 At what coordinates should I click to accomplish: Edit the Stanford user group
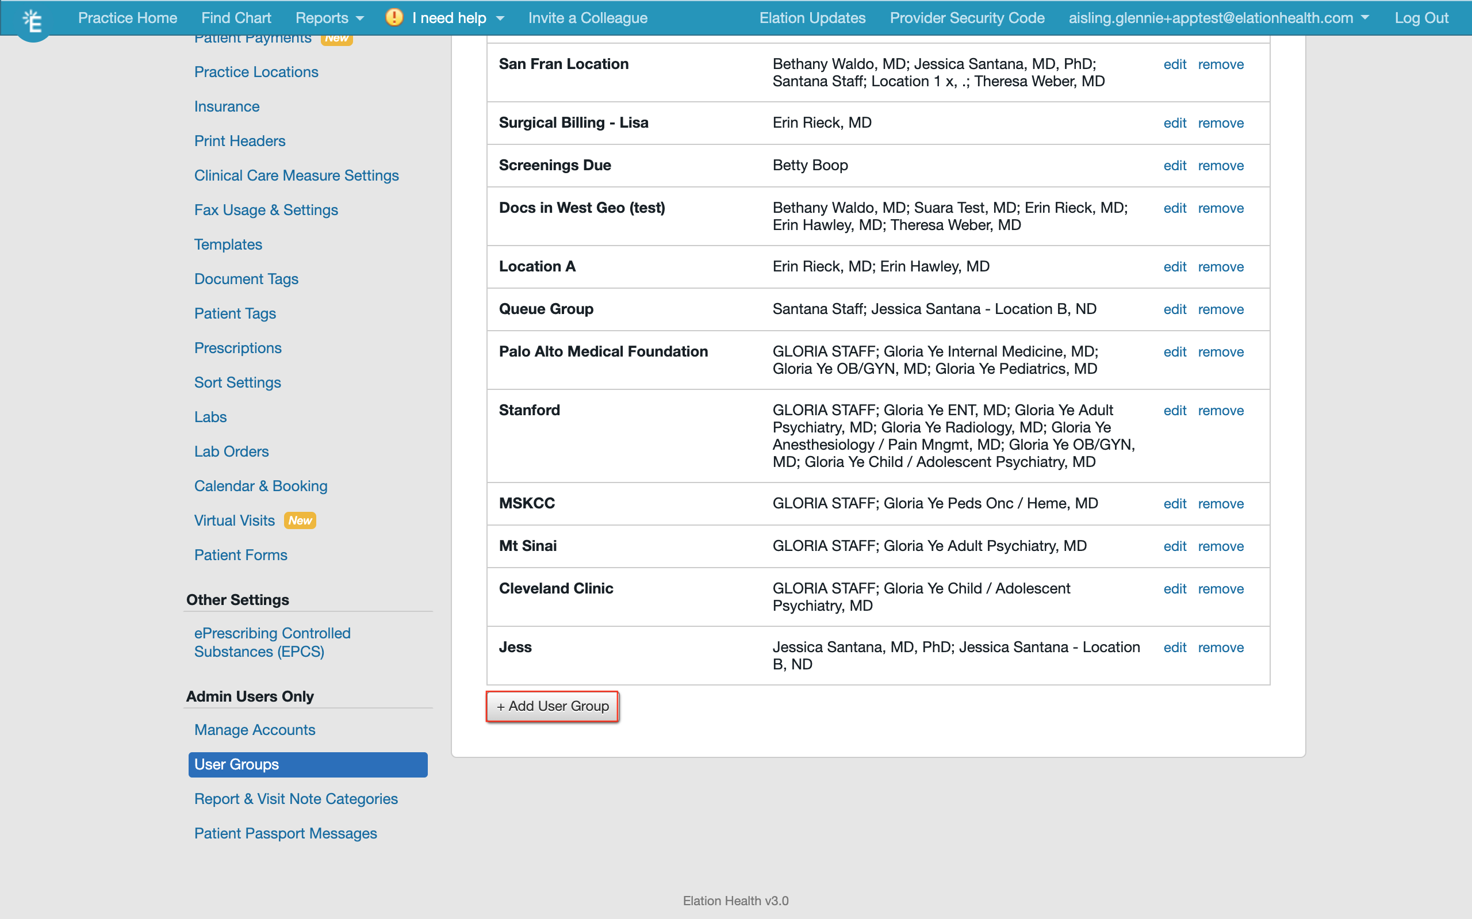point(1174,410)
